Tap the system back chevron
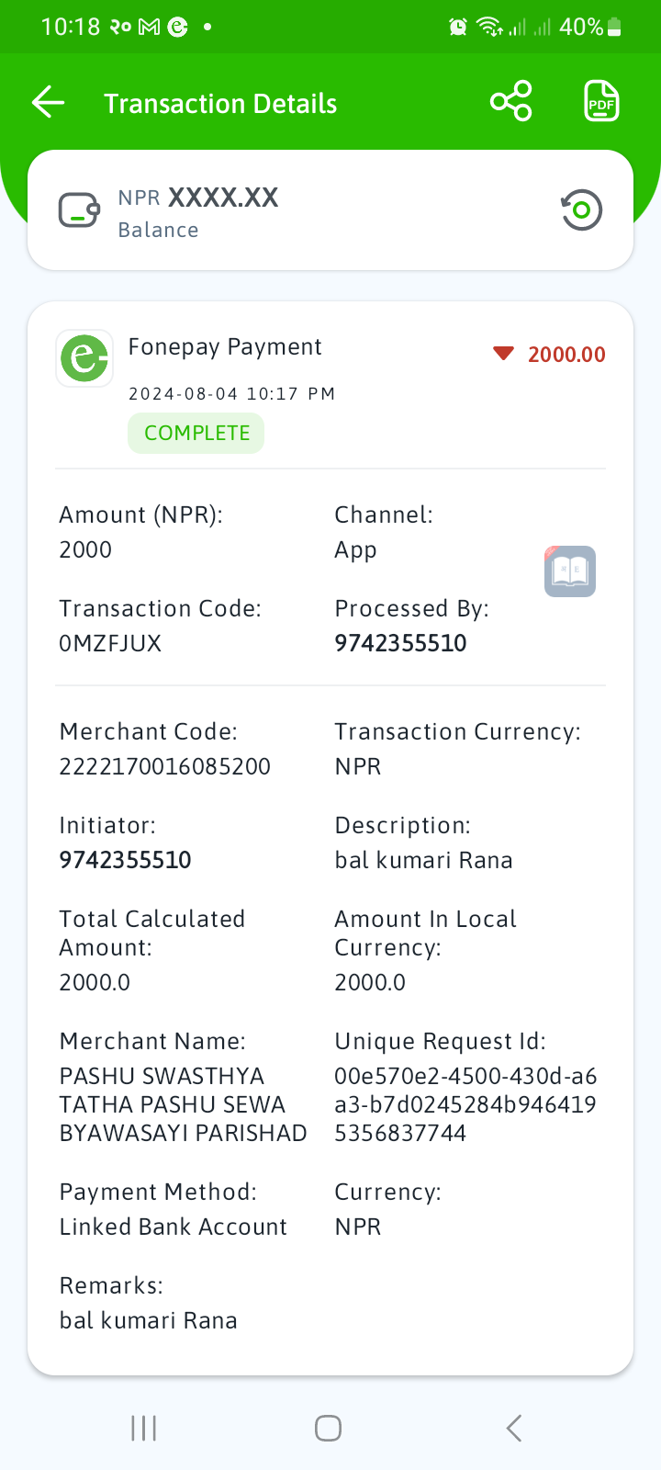This screenshot has height=1470, width=661. pyautogui.click(x=514, y=1428)
